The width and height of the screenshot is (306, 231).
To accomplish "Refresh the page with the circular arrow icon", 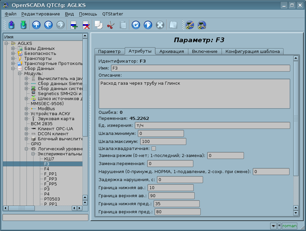I will 136,25.
